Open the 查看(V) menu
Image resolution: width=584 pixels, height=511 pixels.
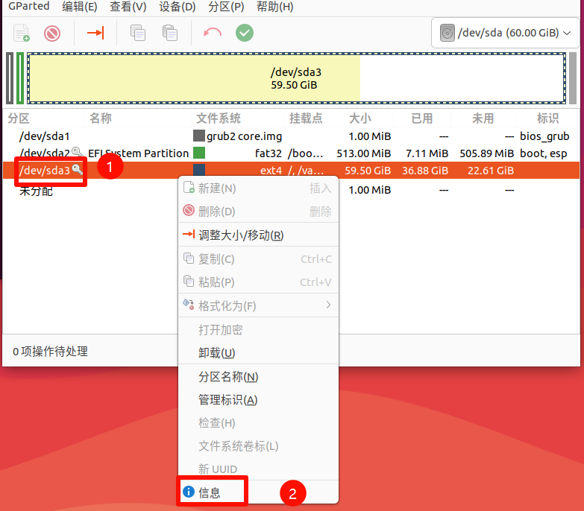coord(128,6)
